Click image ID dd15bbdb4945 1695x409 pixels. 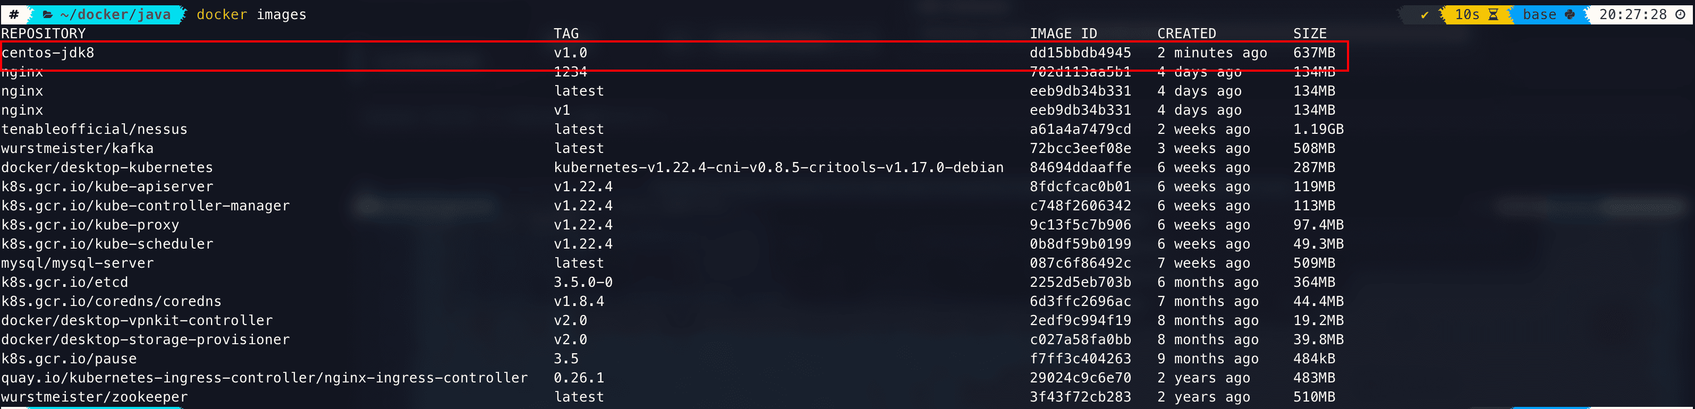(x=1080, y=53)
